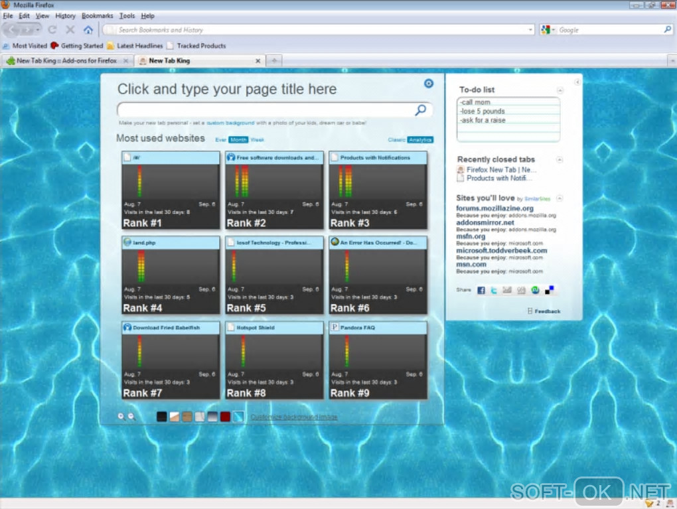
Task: Zoom out the thumbnails grid
Action: point(131,417)
